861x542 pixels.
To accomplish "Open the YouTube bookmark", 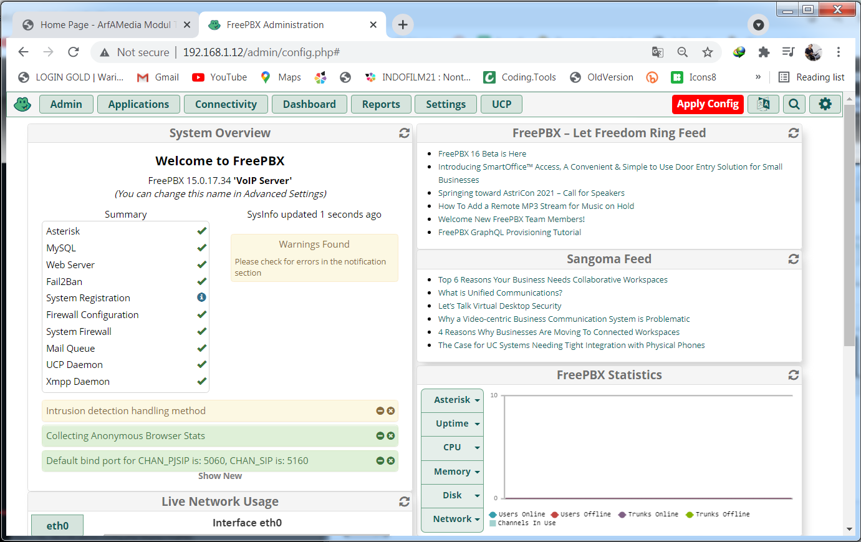I will (x=219, y=77).
